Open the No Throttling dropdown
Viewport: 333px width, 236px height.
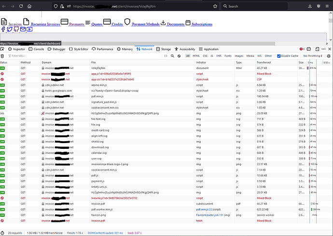pos(313,56)
